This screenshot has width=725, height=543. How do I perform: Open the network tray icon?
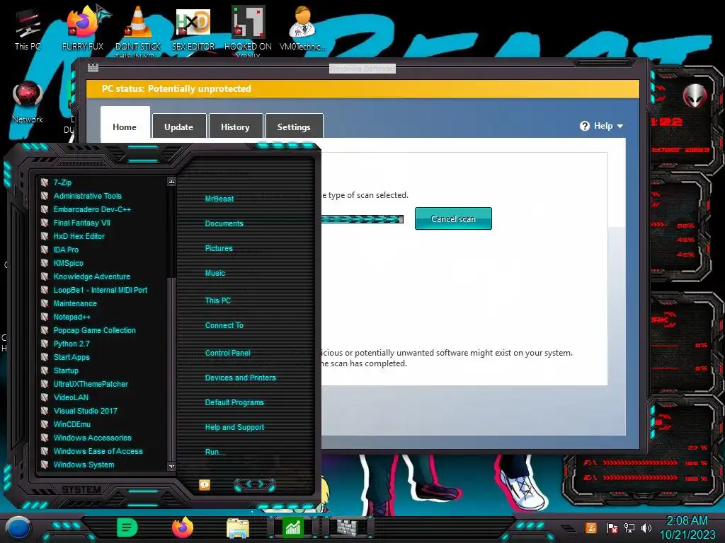point(629,528)
